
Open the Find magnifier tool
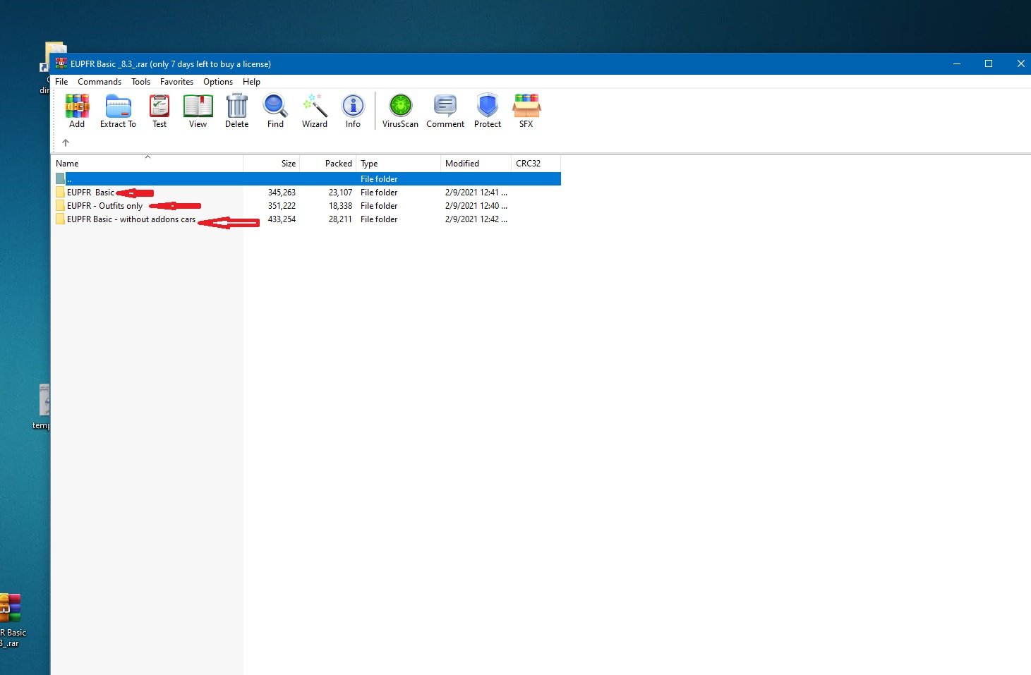pyautogui.click(x=275, y=111)
